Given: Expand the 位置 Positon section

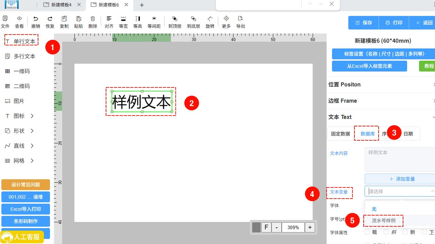Looking at the screenshot, I should point(381,84).
